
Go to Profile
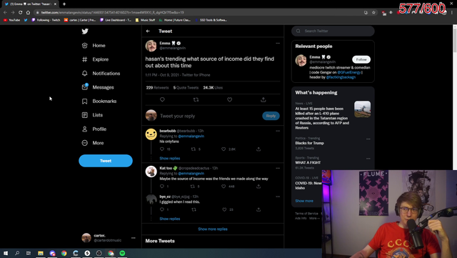94,129
